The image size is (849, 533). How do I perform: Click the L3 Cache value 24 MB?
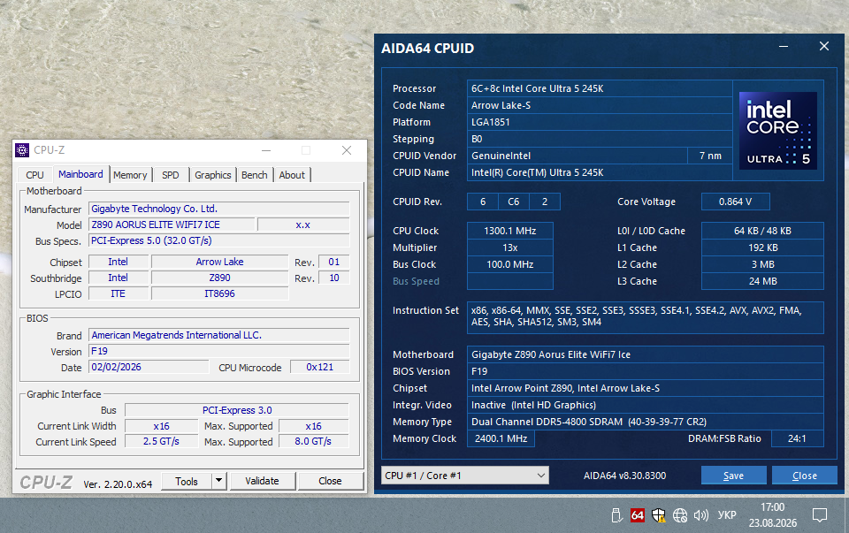point(762,281)
